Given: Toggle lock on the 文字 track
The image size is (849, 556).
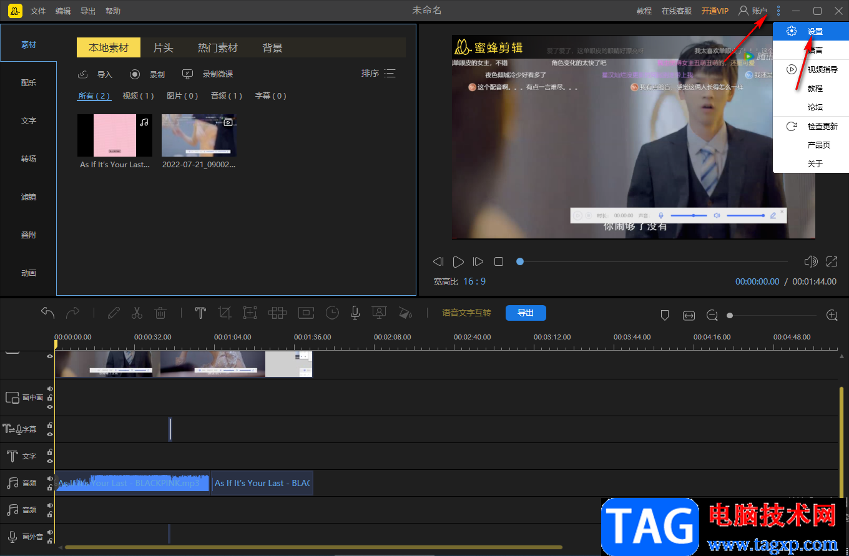Looking at the screenshot, I should click(50, 452).
